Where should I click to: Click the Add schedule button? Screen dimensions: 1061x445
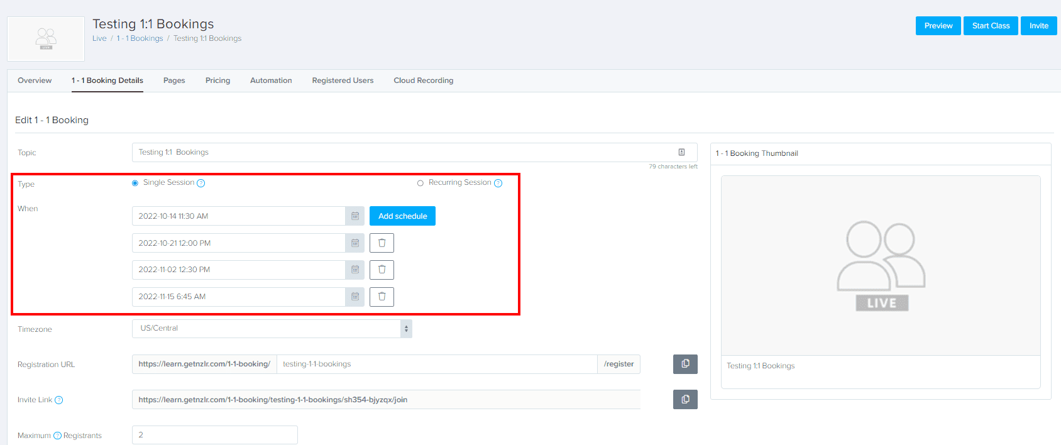[x=402, y=216]
